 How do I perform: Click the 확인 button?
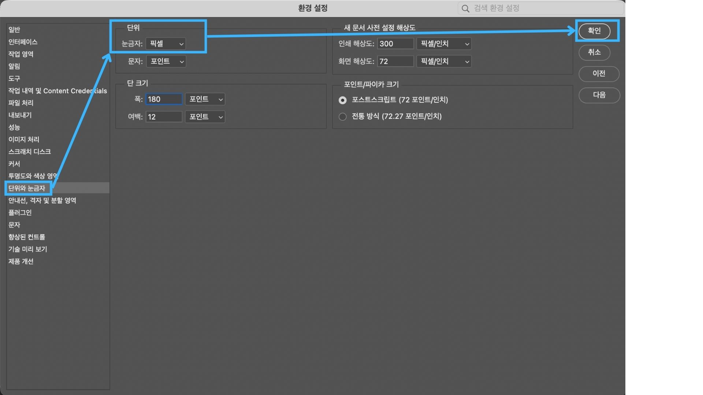(594, 31)
